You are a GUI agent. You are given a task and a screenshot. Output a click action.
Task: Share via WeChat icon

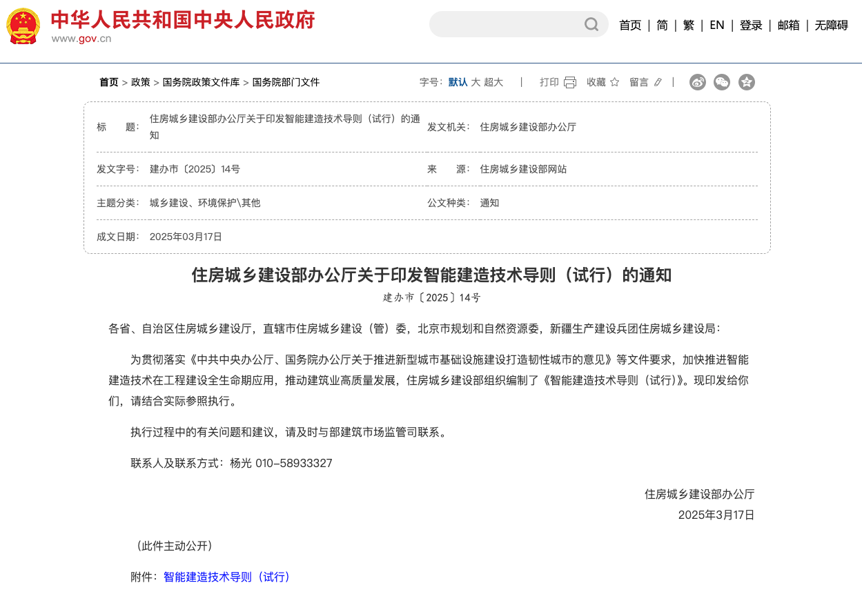coord(722,82)
